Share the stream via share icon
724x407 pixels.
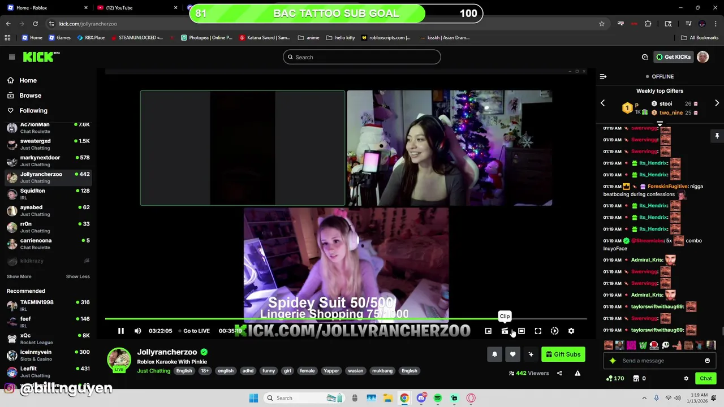click(559, 373)
